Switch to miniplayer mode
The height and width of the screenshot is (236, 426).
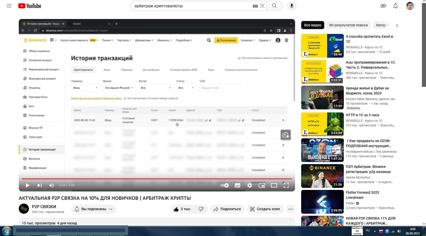click(262, 185)
